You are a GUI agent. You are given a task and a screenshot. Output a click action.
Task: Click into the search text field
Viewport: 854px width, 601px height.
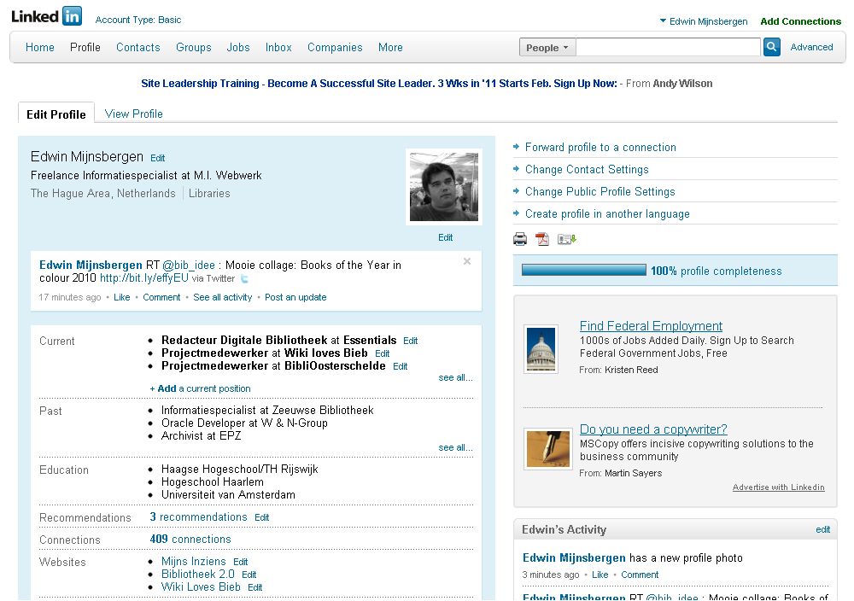(669, 47)
